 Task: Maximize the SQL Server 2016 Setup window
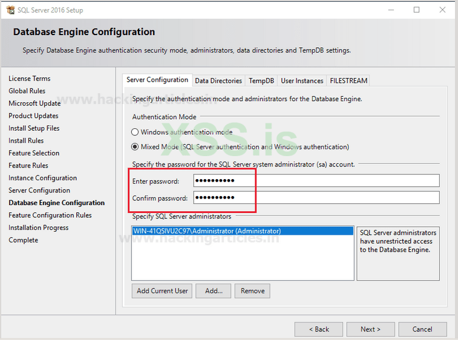click(x=416, y=10)
